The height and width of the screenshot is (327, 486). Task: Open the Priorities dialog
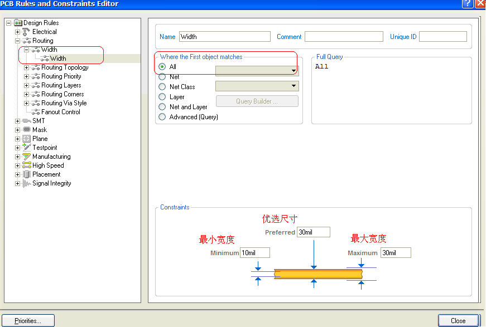pyautogui.click(x=28, y=321)
